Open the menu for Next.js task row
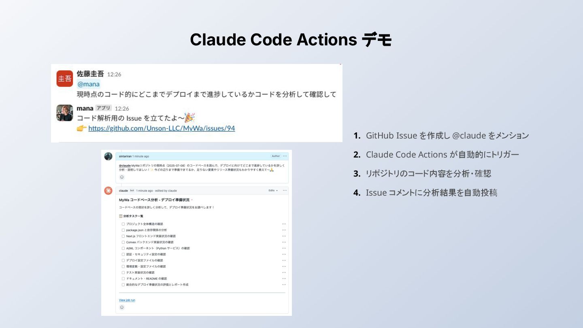Screen dimensions: 583x328 pos(284,236)
